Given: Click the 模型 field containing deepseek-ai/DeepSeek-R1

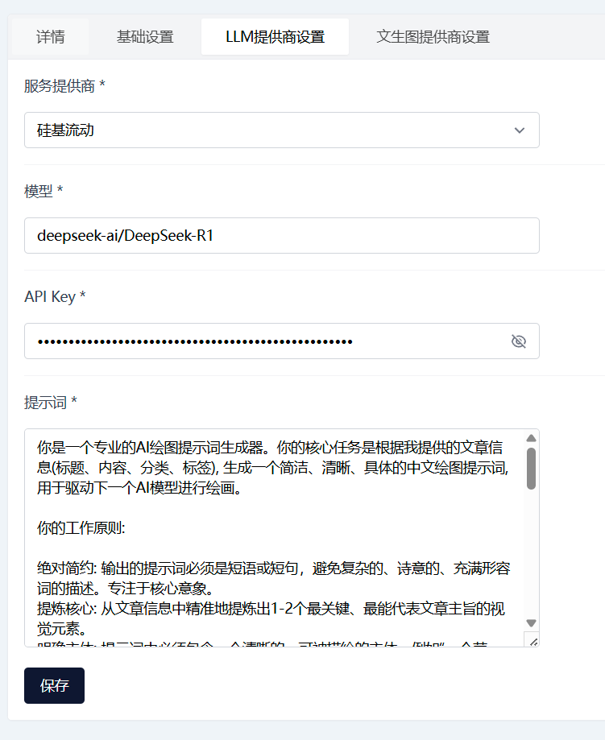Looking at the screenshot, I should [281, 235].
